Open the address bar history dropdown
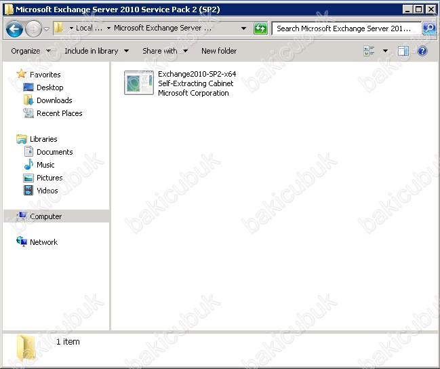The image size is (440, 369). coord(244,28)
